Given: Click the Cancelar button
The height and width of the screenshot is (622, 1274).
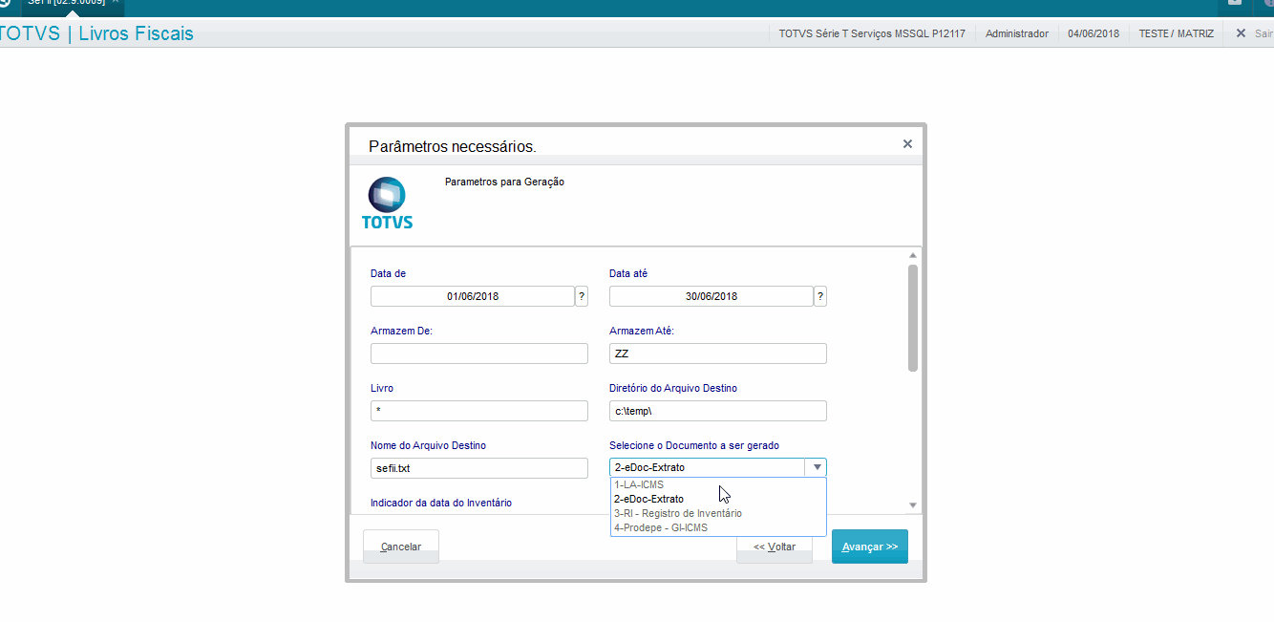Looking at the screenshot, I should pyautogui.click(x=401, y=547).
